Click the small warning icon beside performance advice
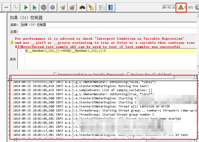Image resolution: width=199 pixels, height=142 pixels. (x=12, y=42)
